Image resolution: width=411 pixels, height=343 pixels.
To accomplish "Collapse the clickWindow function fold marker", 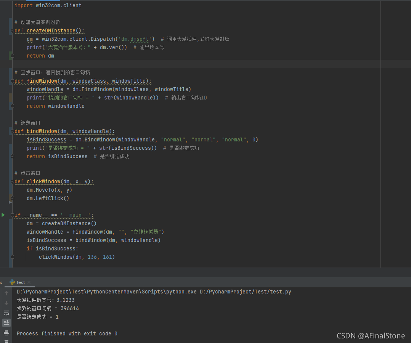I will (12, 182).
